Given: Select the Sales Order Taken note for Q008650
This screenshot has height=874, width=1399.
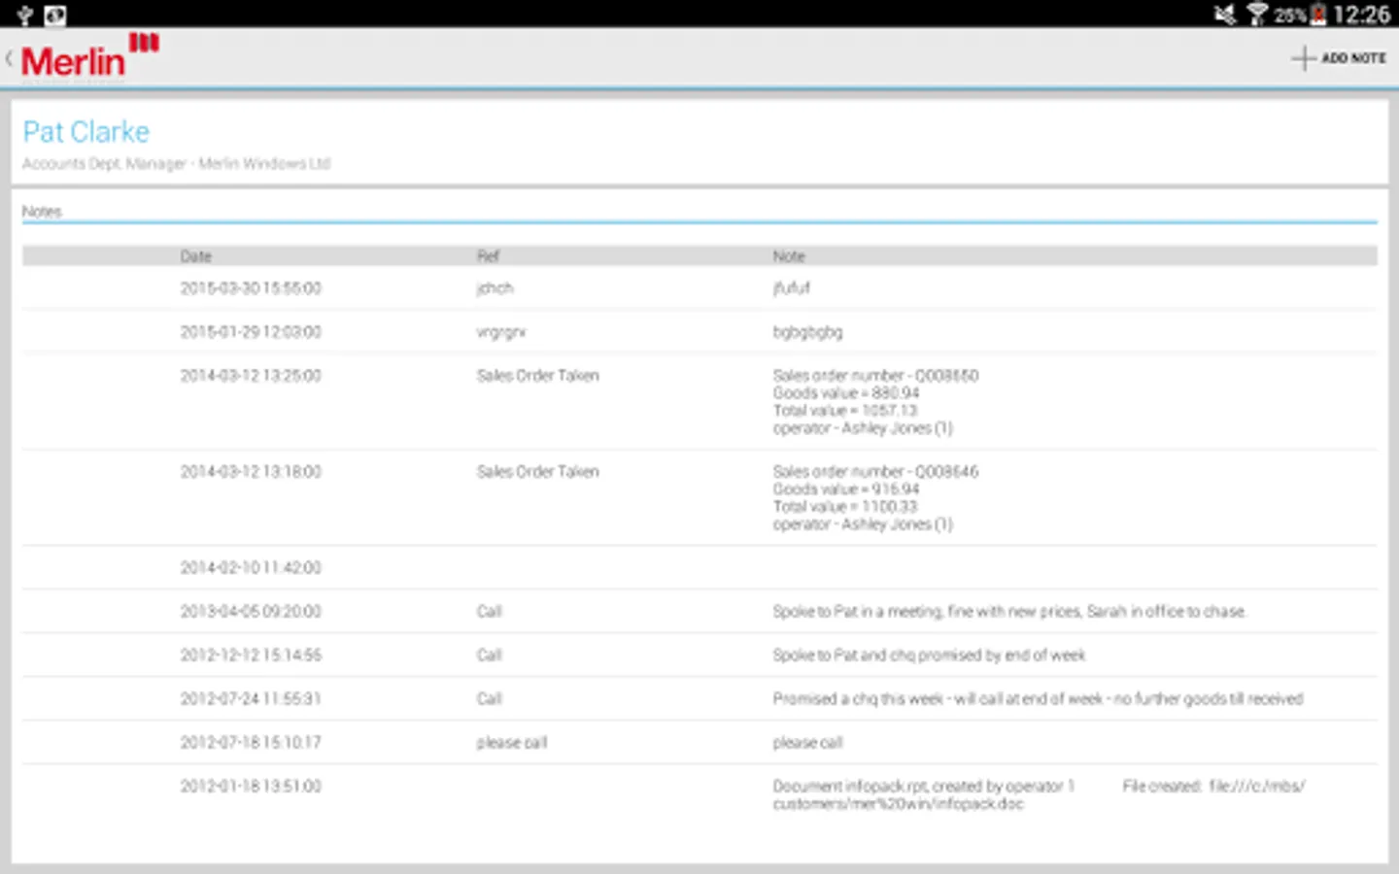Looking at the screenshot, I should pyautogui.click(x=680, y=401).
